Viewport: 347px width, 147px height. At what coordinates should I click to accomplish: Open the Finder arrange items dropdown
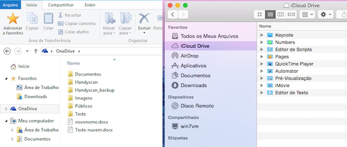point(308,14)
